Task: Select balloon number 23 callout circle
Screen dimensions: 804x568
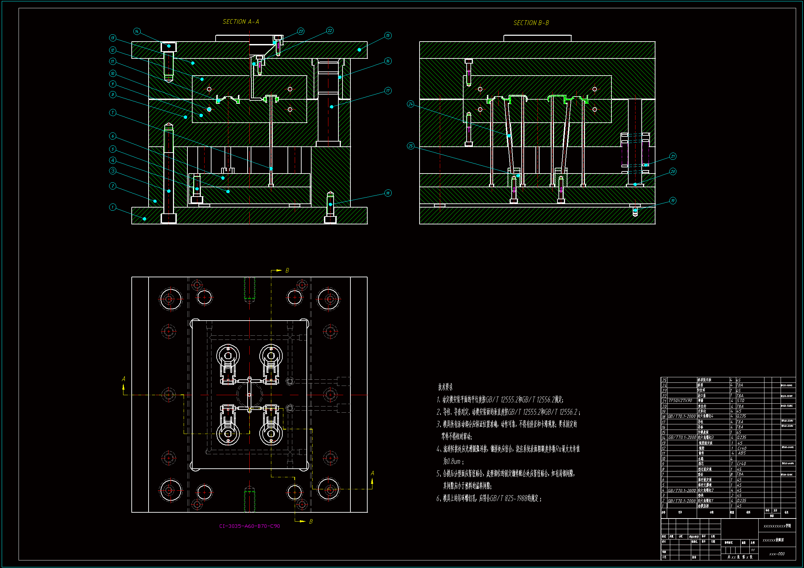Action: point(301,31)
